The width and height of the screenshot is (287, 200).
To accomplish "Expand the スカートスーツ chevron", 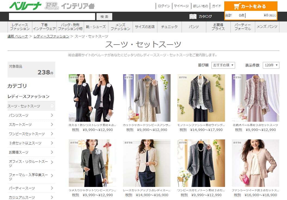I will click(52, 124).
